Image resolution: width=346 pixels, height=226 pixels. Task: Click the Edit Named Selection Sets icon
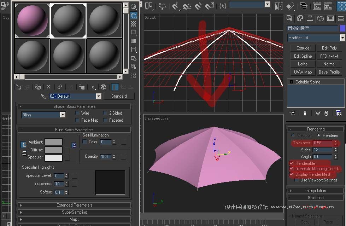pyautogui.click(x=222, y=6)
